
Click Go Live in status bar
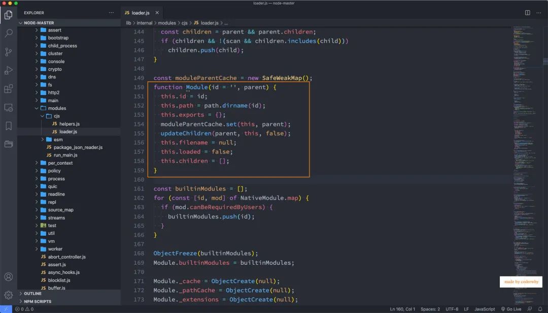point(511,309)
